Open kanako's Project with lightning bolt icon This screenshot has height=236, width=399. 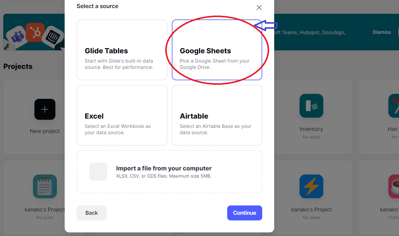(x=311, y=186)
